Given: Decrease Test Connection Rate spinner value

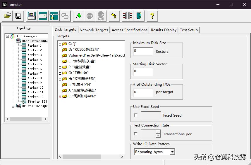Looking at the screenshot, I should point(158,136).
